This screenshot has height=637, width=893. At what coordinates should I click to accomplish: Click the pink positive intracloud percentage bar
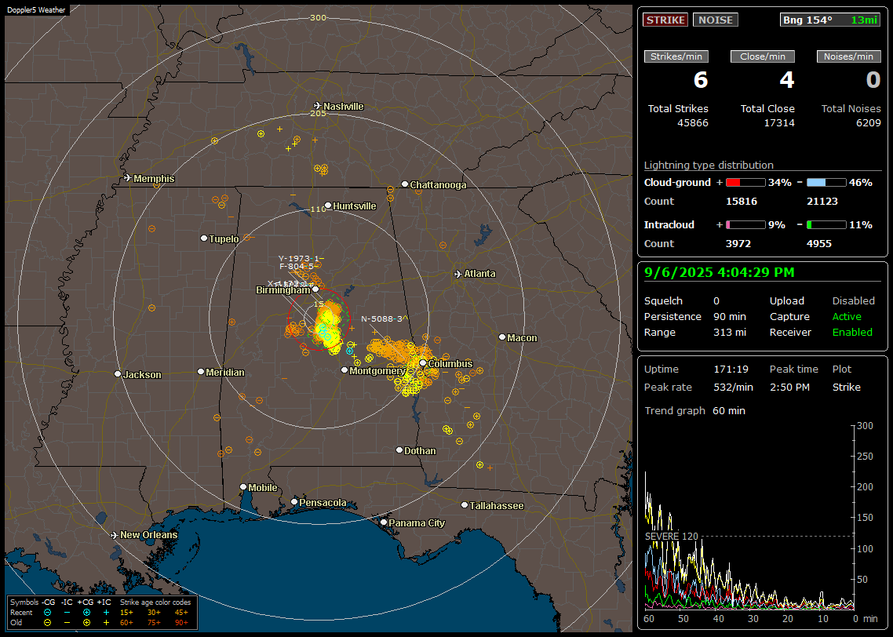point(745,225)
